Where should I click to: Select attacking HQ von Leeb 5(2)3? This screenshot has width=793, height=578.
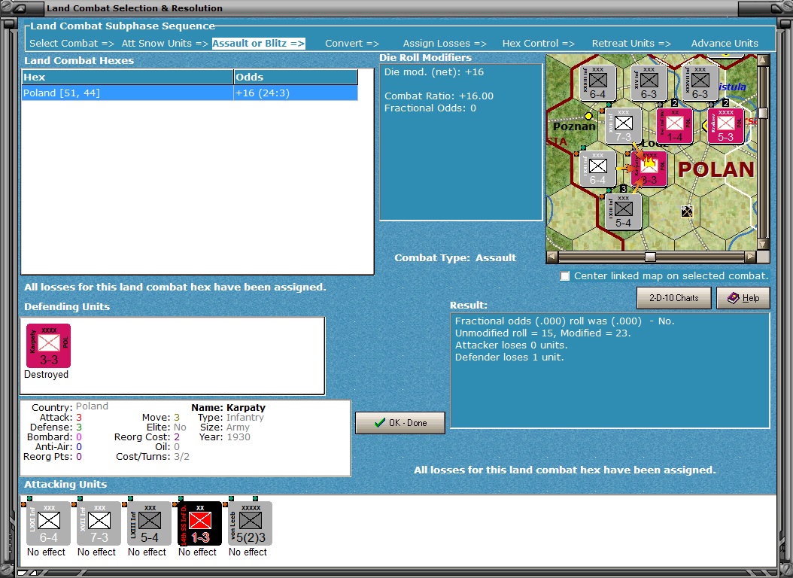click(251, 523)
